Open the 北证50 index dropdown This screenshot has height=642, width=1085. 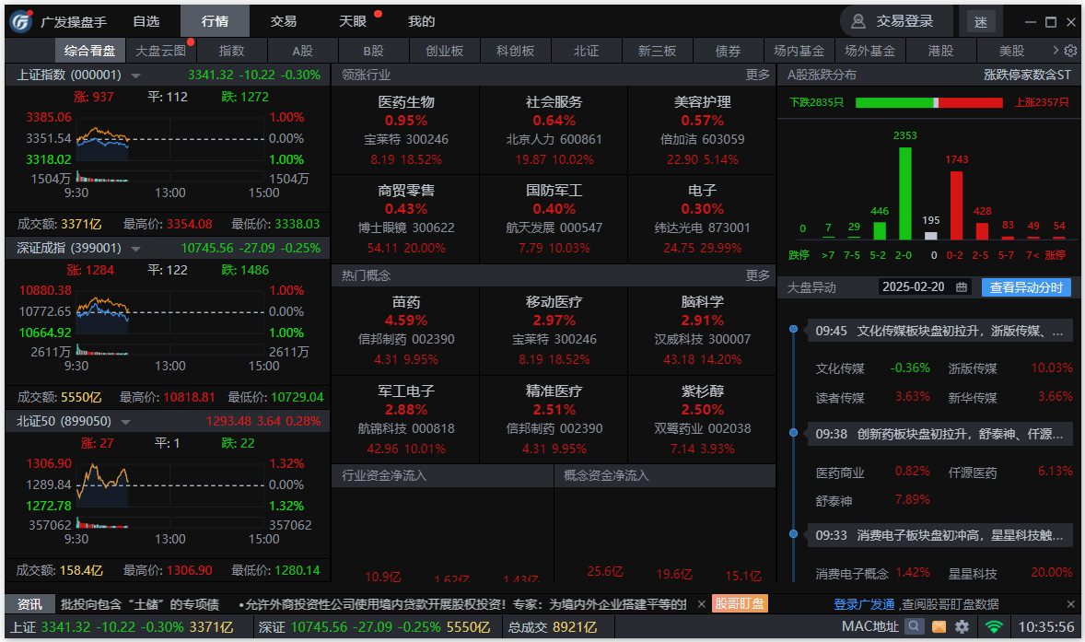coord(126,420)
